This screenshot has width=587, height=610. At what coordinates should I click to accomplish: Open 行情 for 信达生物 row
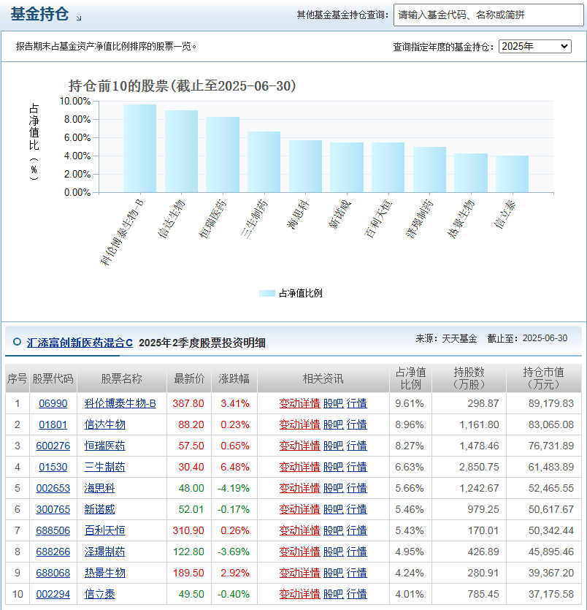[x=356, y=424]
